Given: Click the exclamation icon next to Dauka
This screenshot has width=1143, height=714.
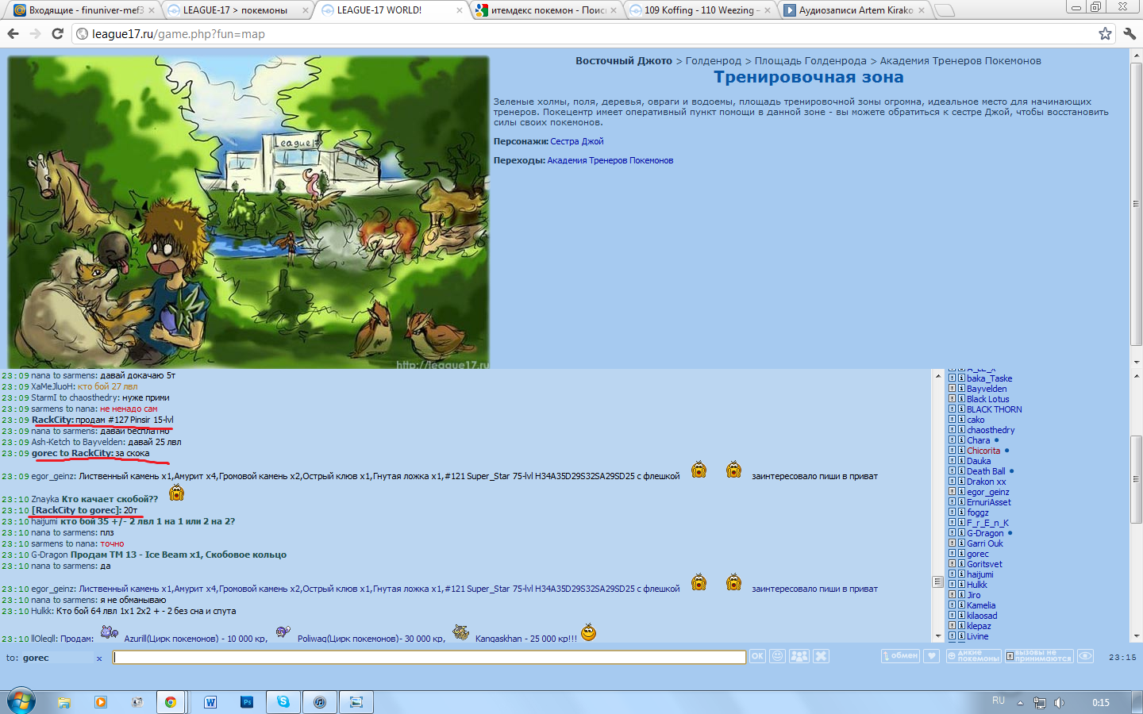Looking at the screenshot, I should 952,461.
